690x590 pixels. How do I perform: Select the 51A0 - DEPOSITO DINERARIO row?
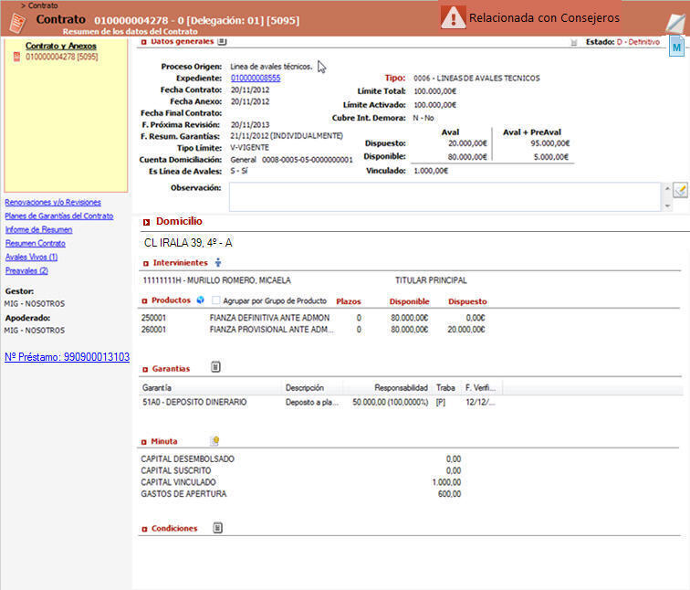(194, 402)
